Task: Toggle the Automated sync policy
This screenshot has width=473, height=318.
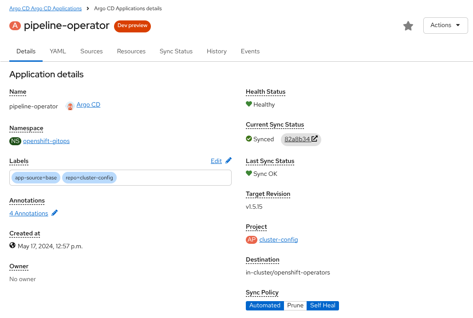Action: (x=265, y=306)
